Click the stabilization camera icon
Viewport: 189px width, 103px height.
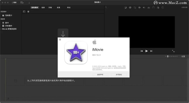[139, 7]
